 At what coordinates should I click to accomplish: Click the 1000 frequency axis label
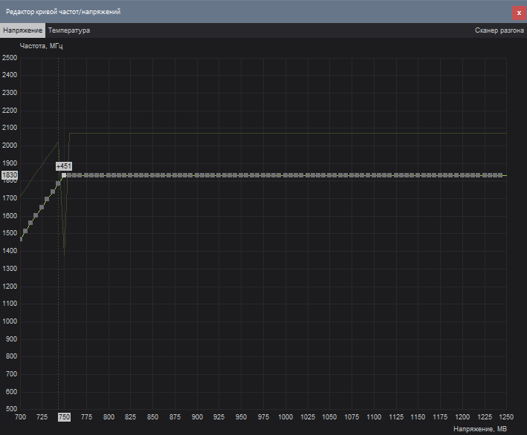[x=10, y=321]
